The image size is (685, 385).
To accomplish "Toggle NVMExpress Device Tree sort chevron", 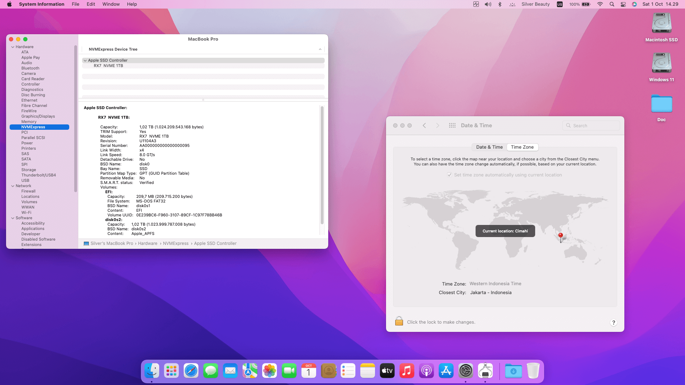I will 320,49.
